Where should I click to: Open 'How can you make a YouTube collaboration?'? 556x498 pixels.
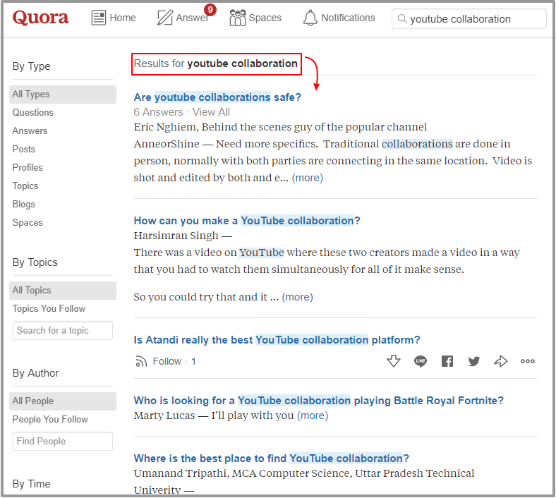tap(247, 221)
